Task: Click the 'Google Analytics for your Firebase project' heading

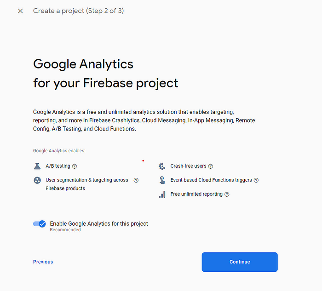Action: tap(105, 74)
